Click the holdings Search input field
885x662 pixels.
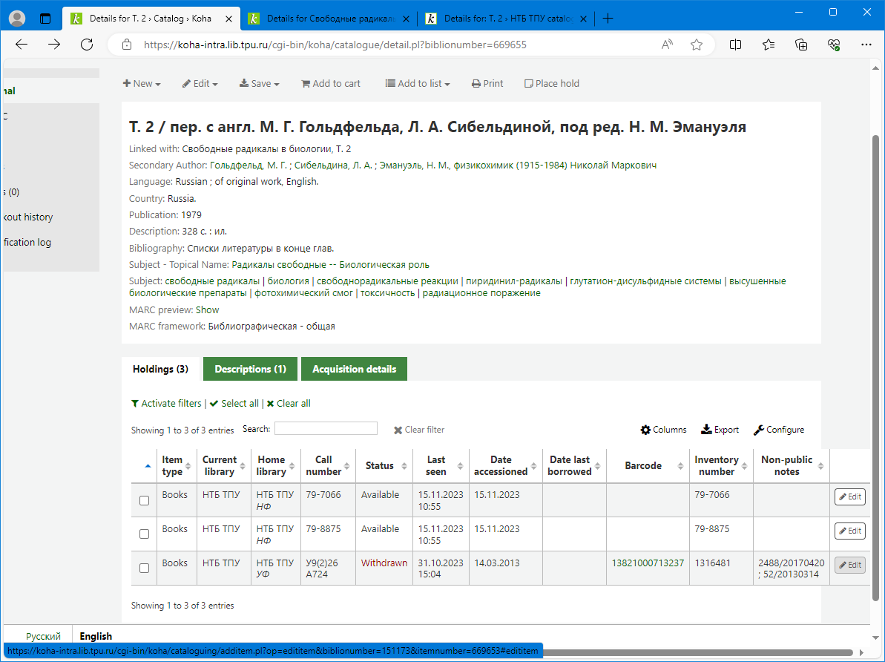point(326,428)
